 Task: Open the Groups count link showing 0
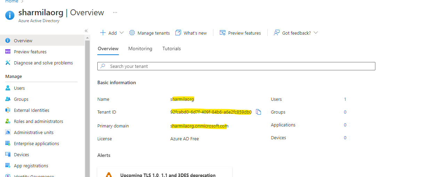(x=345, y=112)
